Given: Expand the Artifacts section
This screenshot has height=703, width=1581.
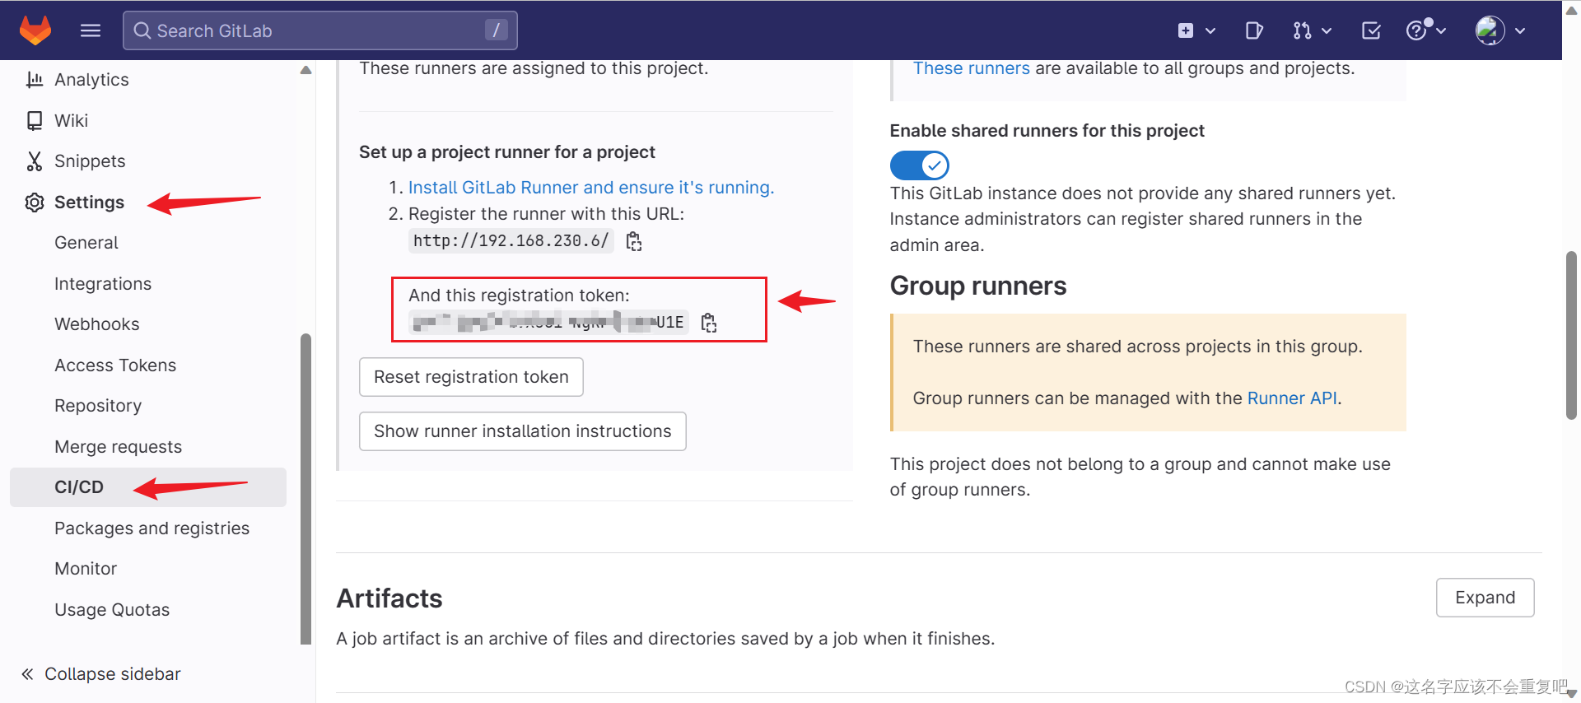Looking at the screenshot, I should click(1485, 598).
